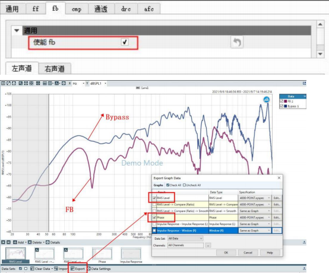Click the table-view icon in graph toolbar
The height and width of the screenshot is (273, 329).
(x=45, y=83)
